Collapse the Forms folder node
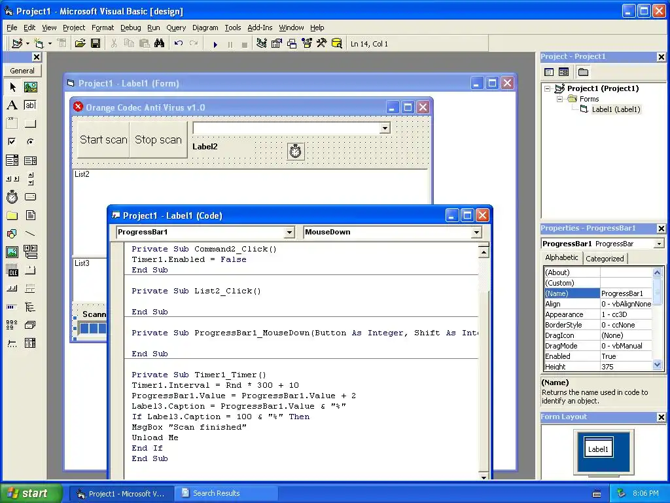 [x=559, y=100]
